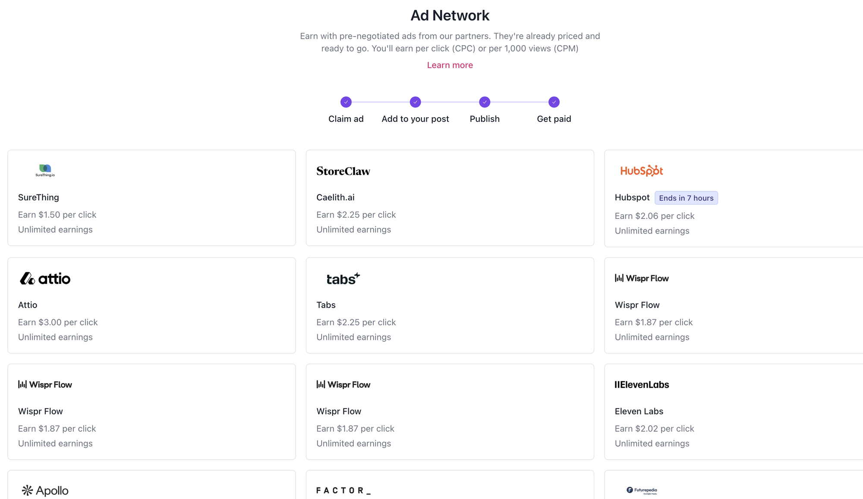Select the FACTOR_ logo
This screenshot has height=499, width=863.
(x=343, y=490)
